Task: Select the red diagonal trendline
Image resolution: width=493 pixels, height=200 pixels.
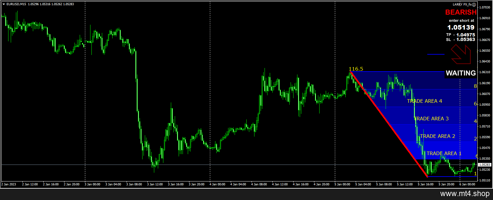Action: [x=389, y=124]
